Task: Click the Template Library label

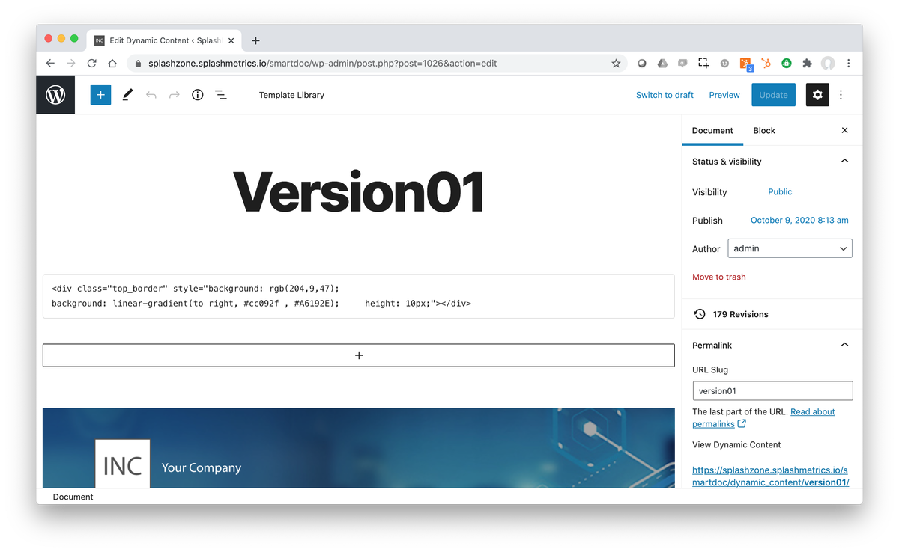Action: 291,95
